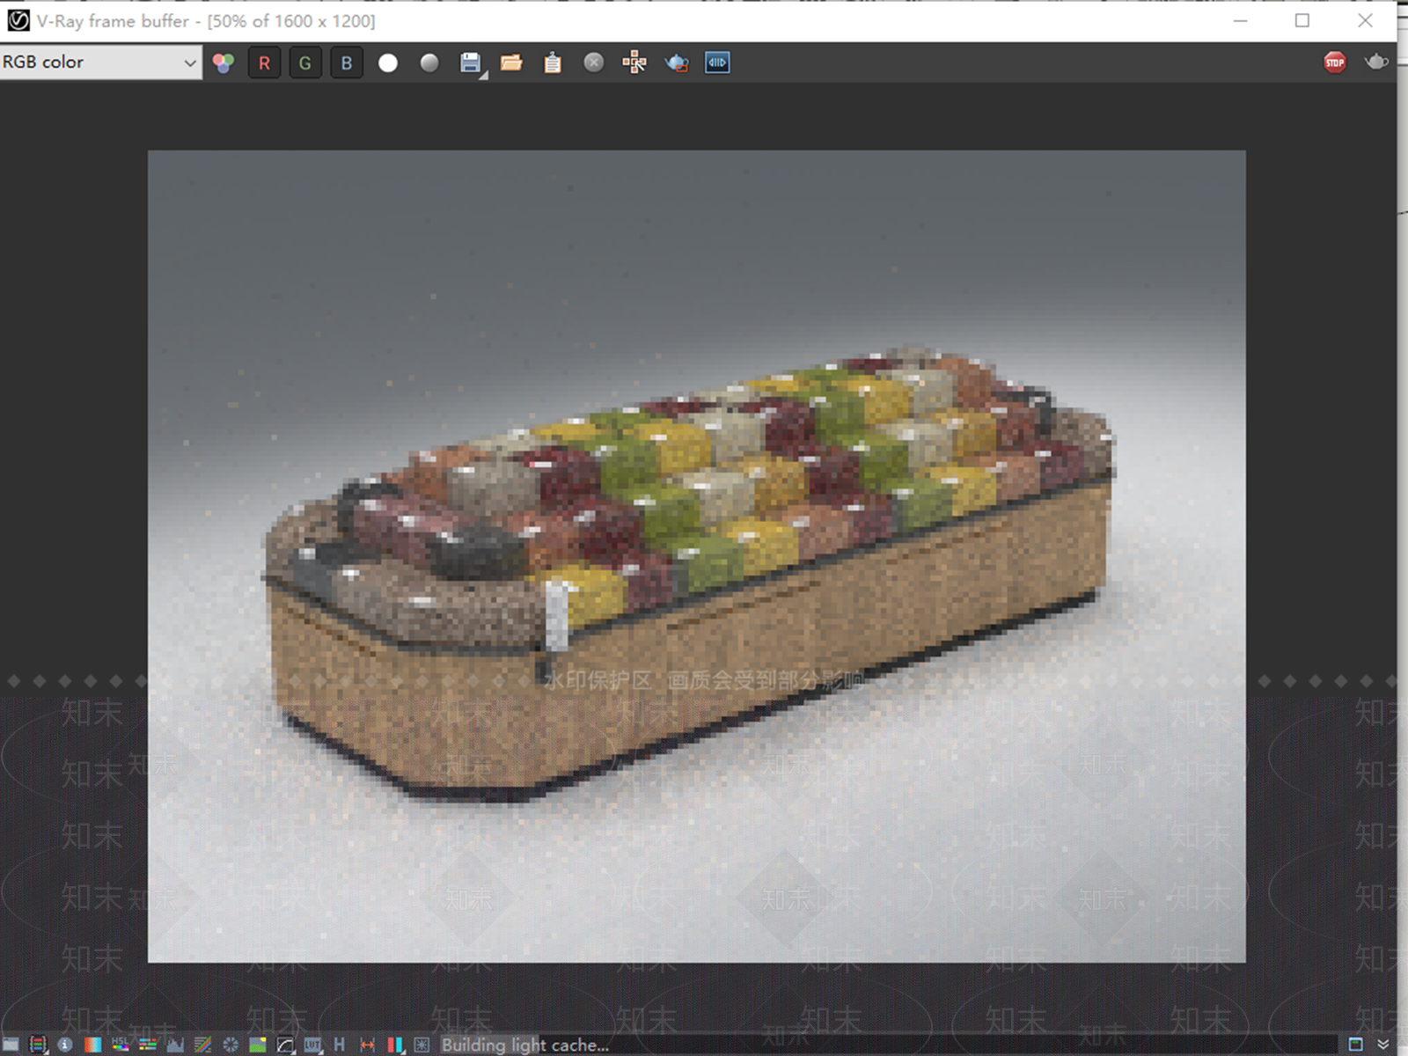Maximize the V-Ray frame buffer window

point(1302,20)
